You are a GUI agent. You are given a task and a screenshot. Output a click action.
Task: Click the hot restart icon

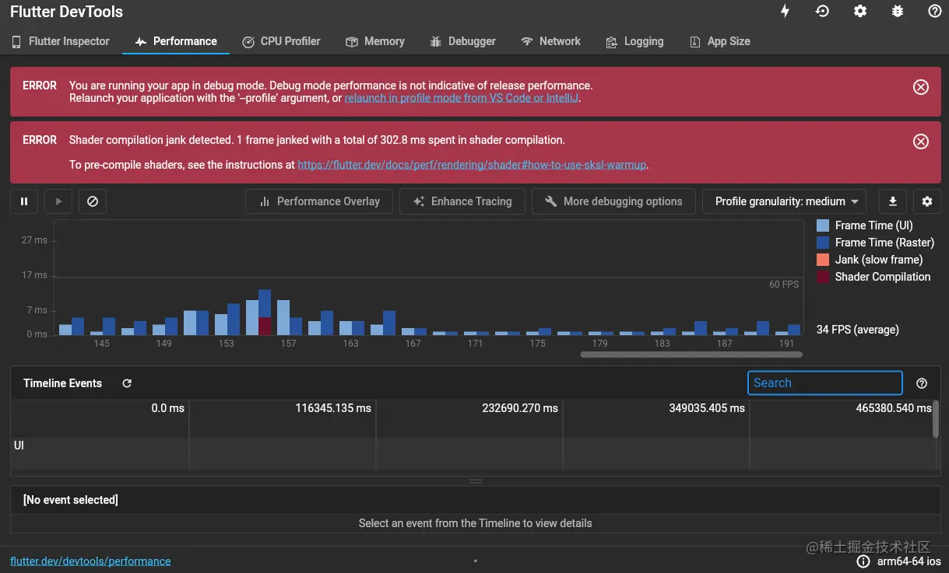pos(822,12)
